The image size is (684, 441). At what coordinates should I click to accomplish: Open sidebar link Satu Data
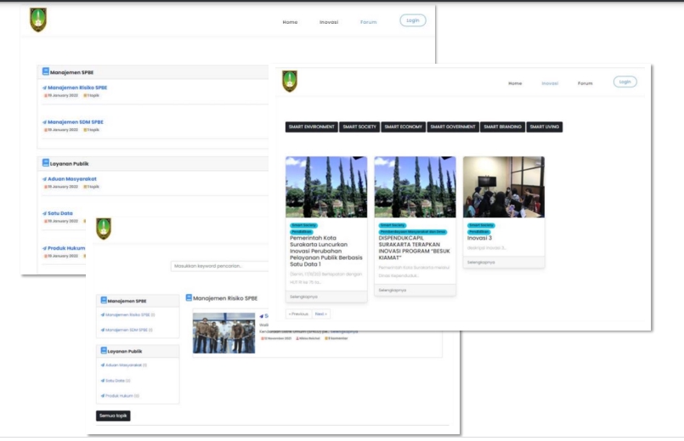118,381
